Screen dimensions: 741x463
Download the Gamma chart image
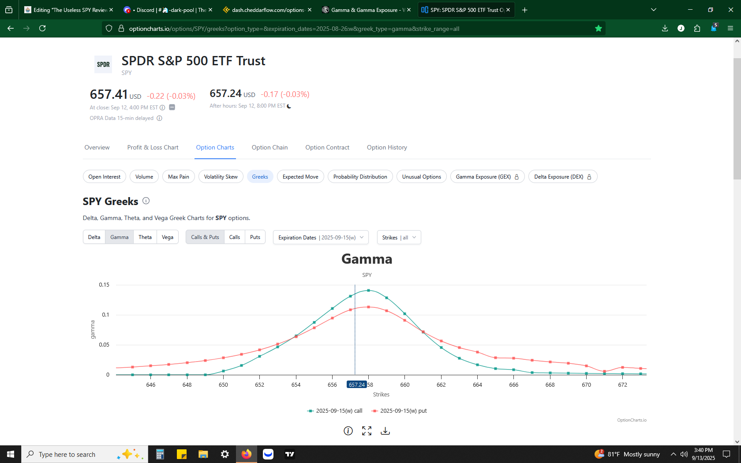[x=385, y=431]
